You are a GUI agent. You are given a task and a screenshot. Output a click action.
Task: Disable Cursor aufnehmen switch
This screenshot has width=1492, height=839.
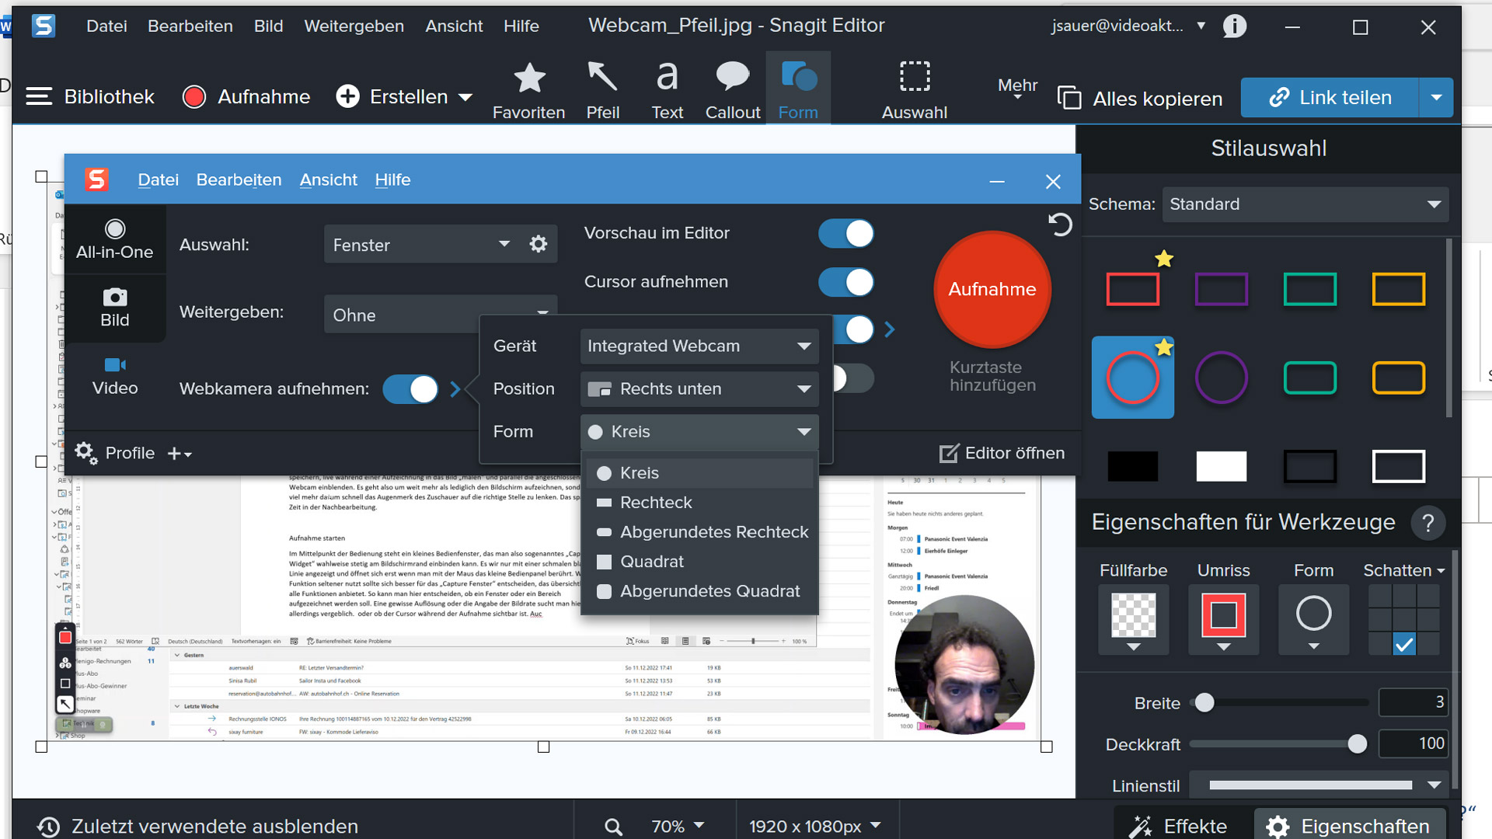[x=845, y=282]
